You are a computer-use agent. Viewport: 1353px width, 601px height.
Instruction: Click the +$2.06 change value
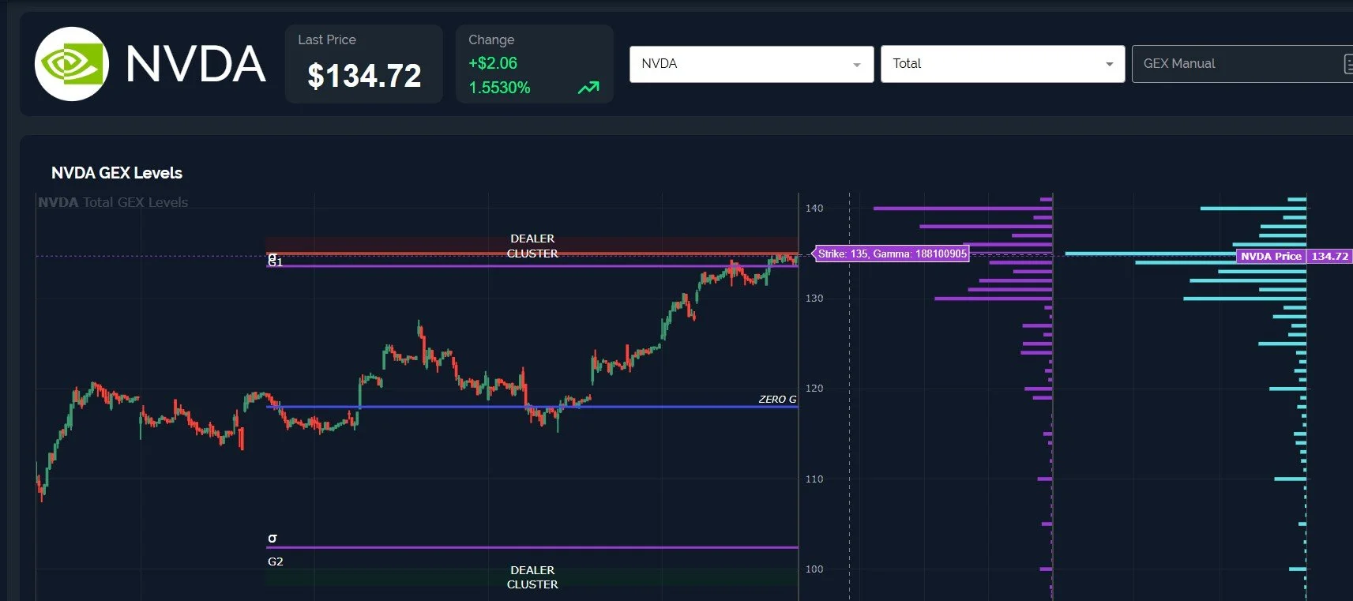[x=493, y=63]
